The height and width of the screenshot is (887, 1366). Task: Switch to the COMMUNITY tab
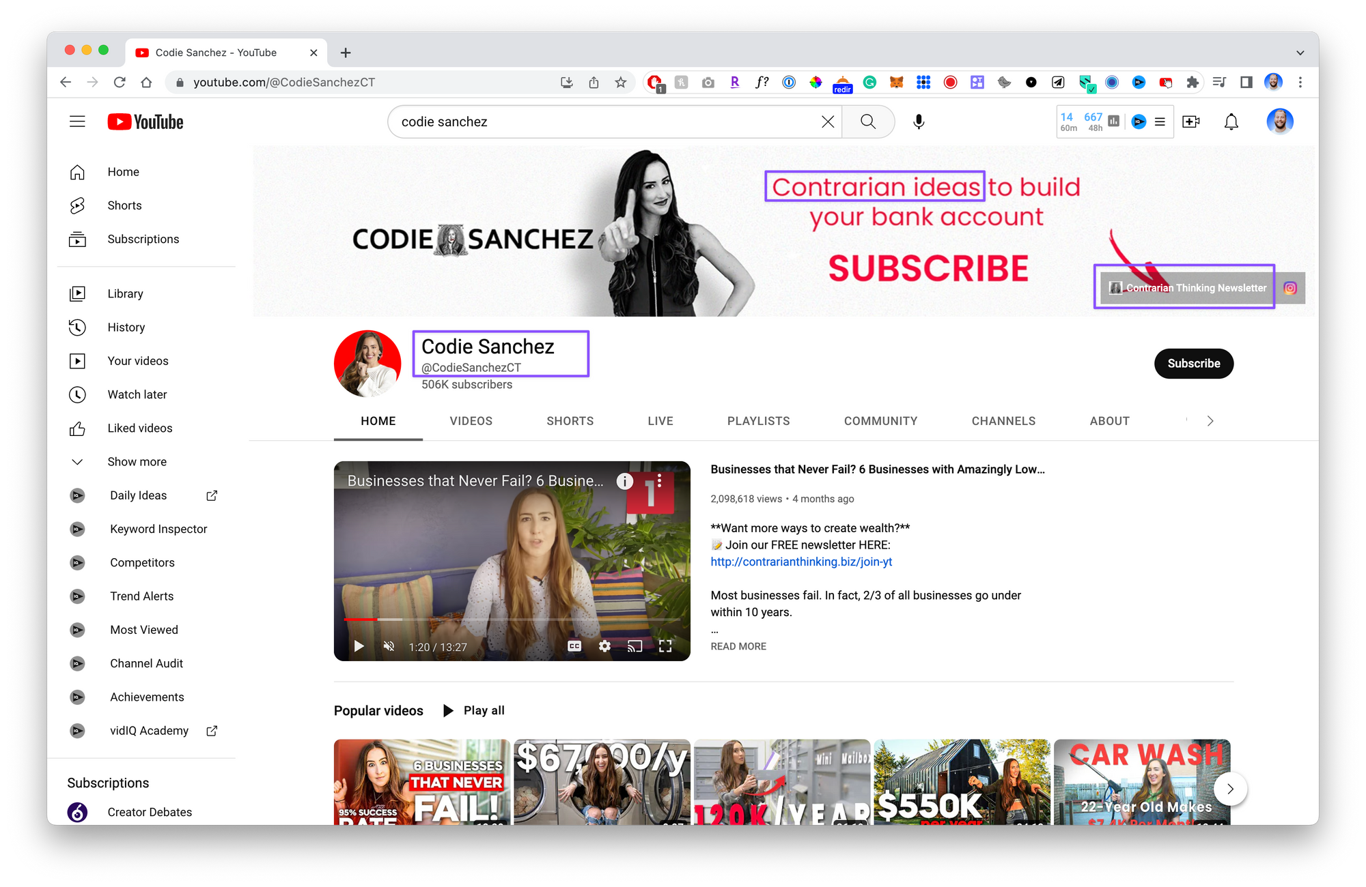(x=880, y=421)
